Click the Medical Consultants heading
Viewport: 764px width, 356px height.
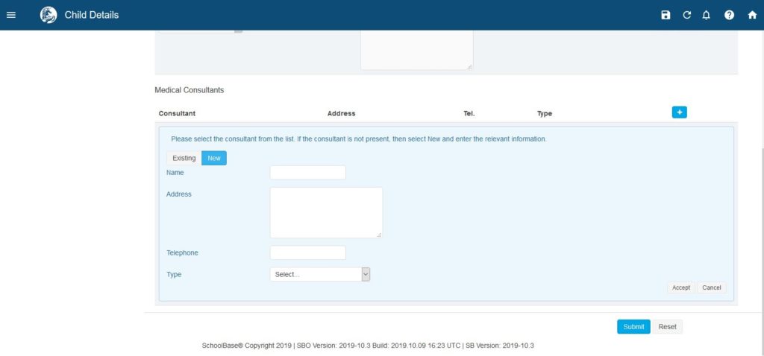pyautogui.click(x=189, y=90)
